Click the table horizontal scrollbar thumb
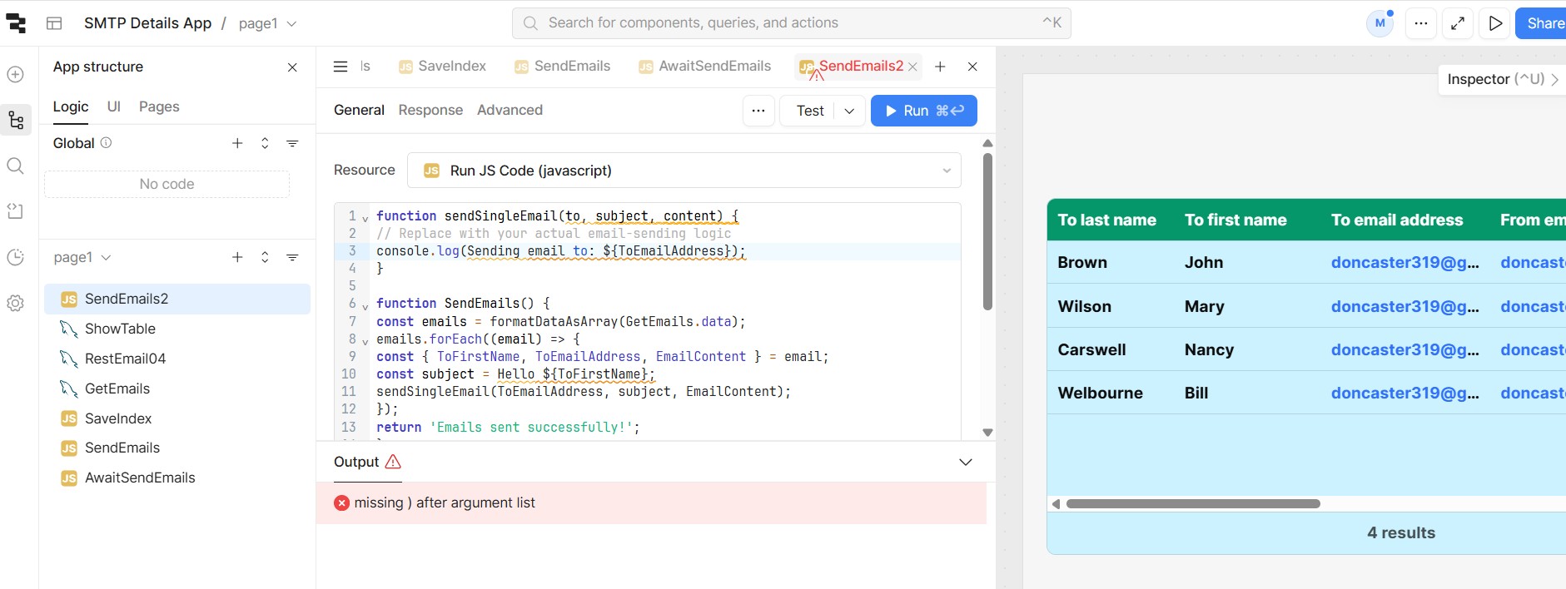 1192,504
